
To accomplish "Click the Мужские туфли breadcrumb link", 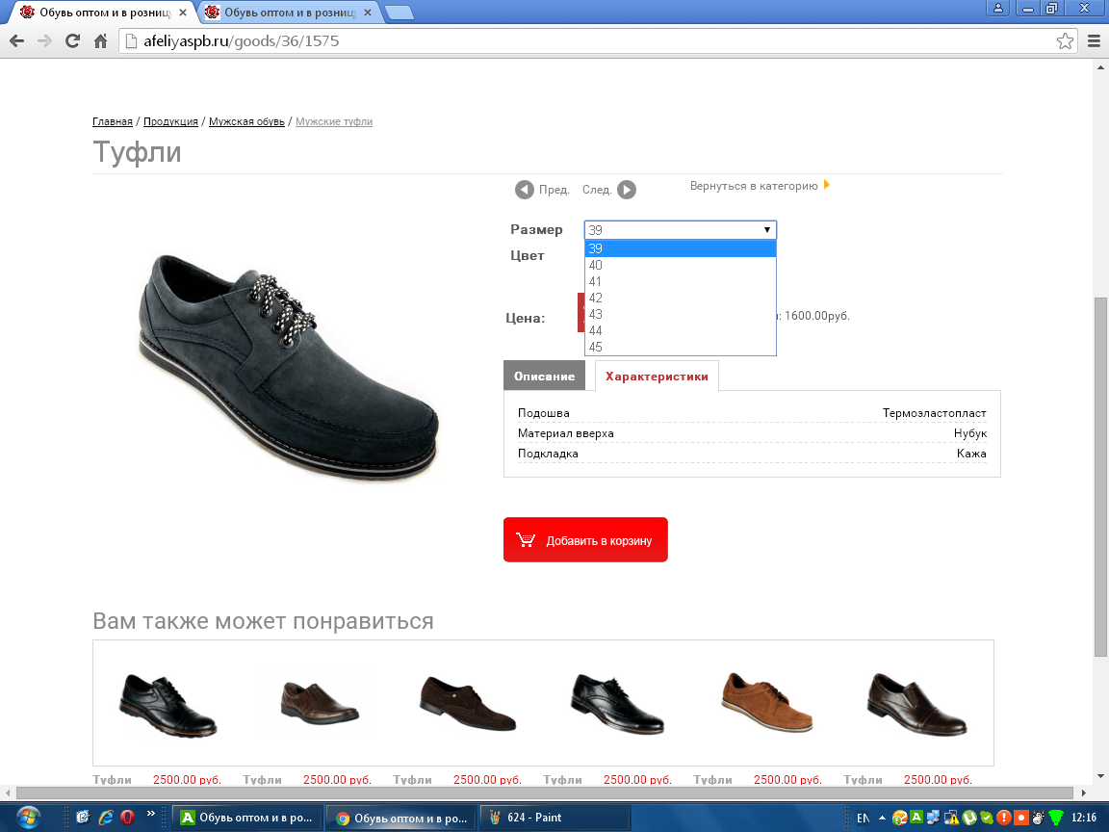I will 334,121.
